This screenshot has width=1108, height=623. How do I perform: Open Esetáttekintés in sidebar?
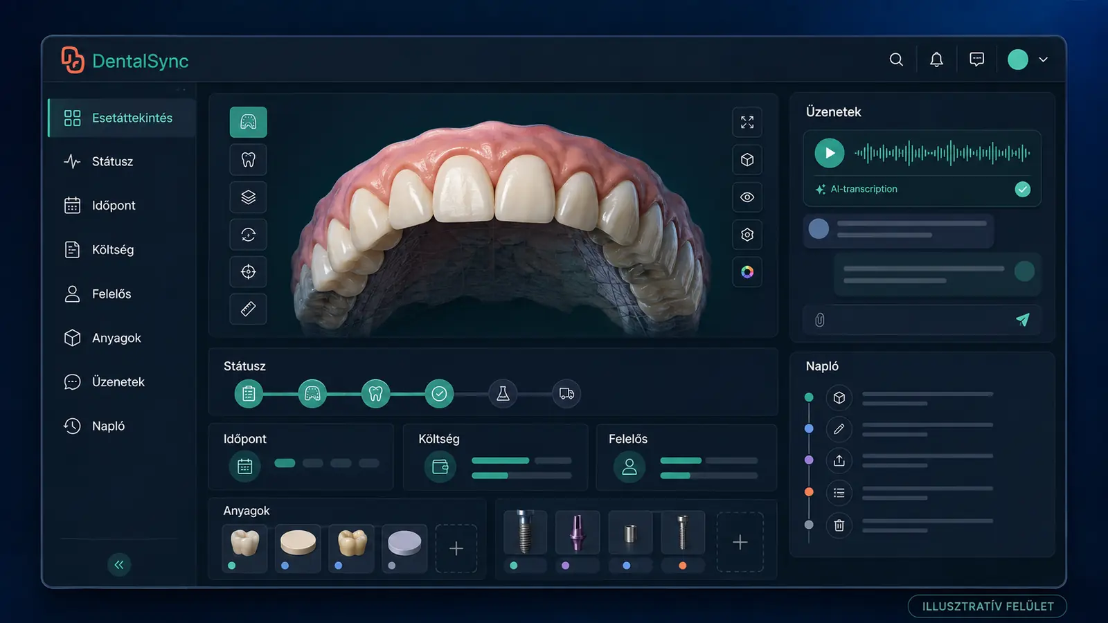click(x=122, y=118)
